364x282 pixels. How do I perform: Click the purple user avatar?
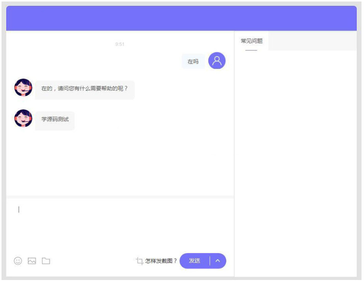pos(216,60)
